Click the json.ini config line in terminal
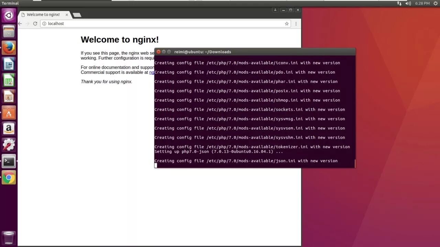This screenshot has height=247, width=440. (x=246, y=161)
